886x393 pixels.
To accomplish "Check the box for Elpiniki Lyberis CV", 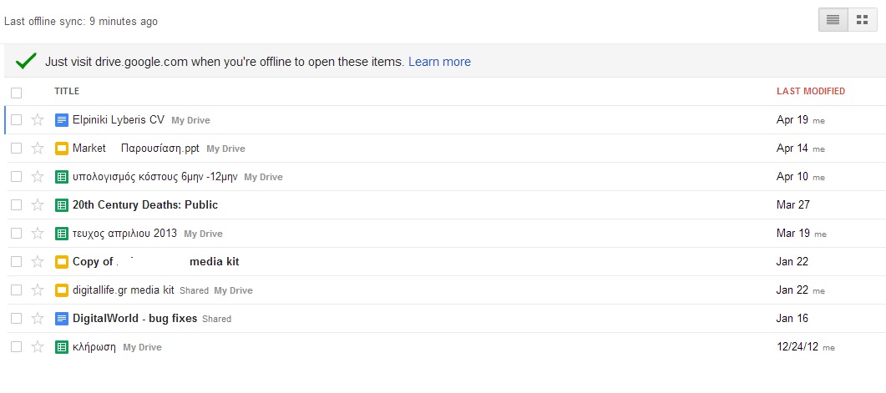I will tap(17, 120).
